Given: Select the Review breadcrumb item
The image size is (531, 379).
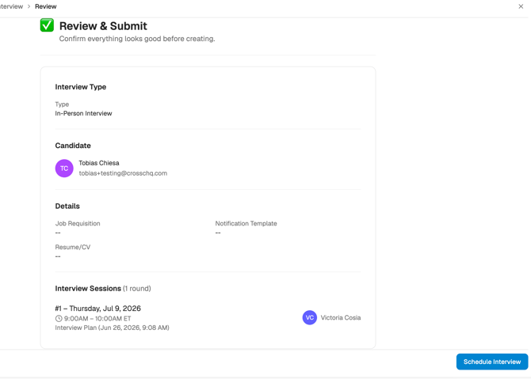Looking at the screenshot, I should (46, 6).
